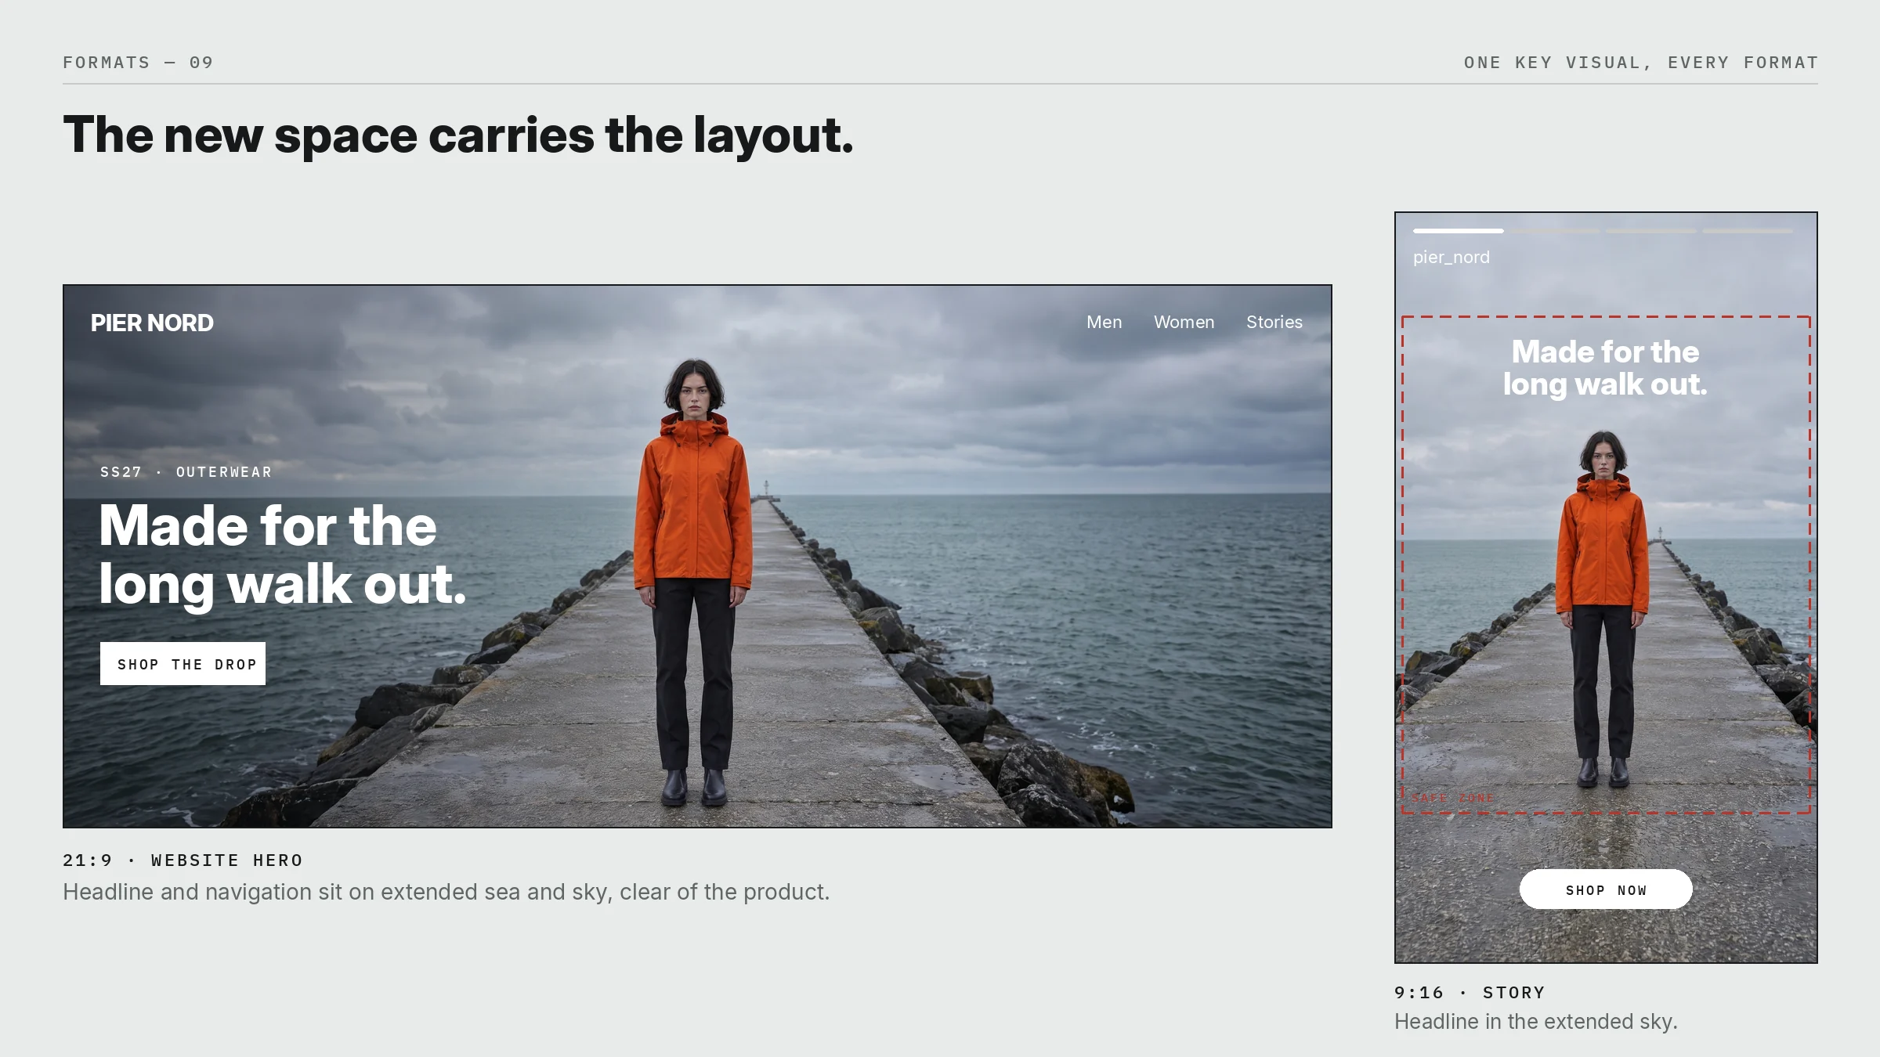This screenshot has height=1057, width=1880.
Task: Click the woman in the website hero image
Action: pos(693,582)
